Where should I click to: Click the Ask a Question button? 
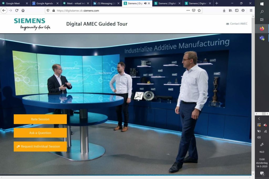point(40,133)
